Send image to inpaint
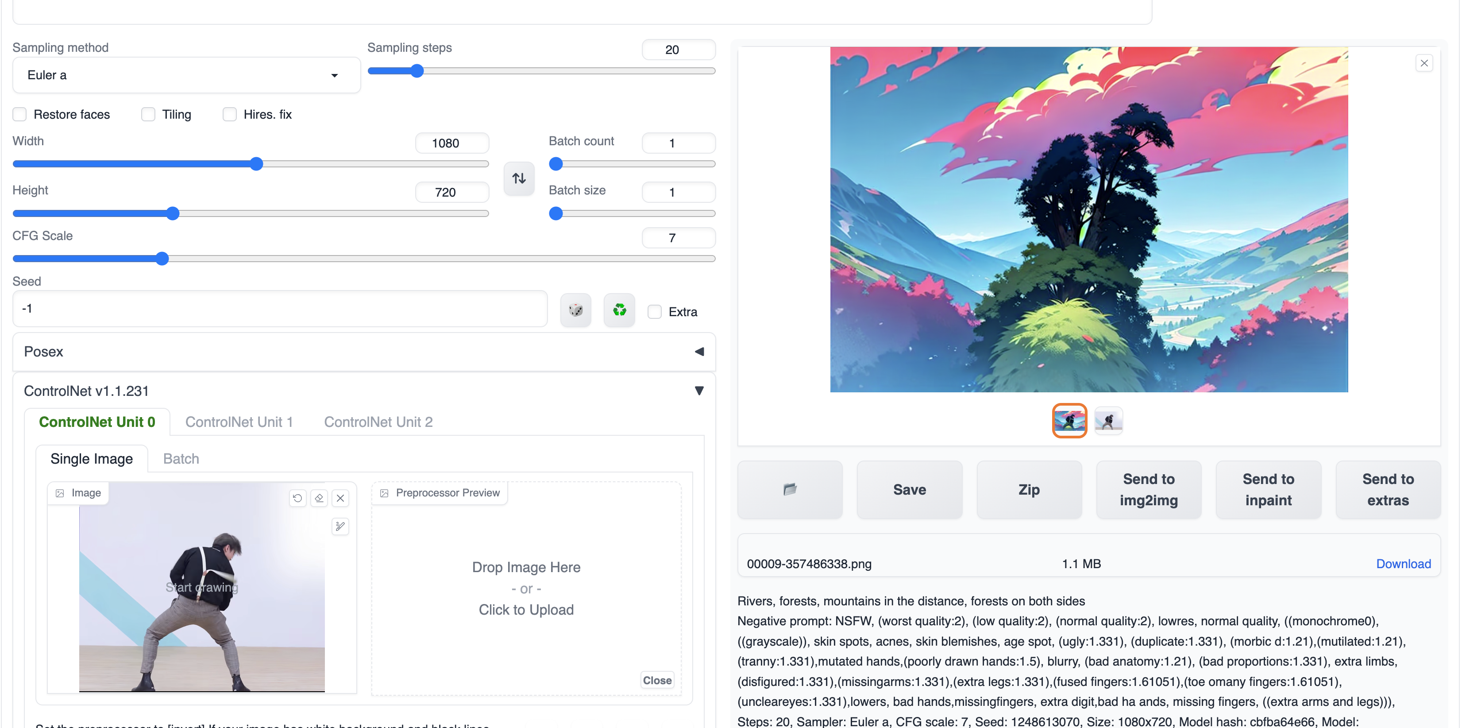Viewport: 1466px width, 728px height. click(1268, 489)
